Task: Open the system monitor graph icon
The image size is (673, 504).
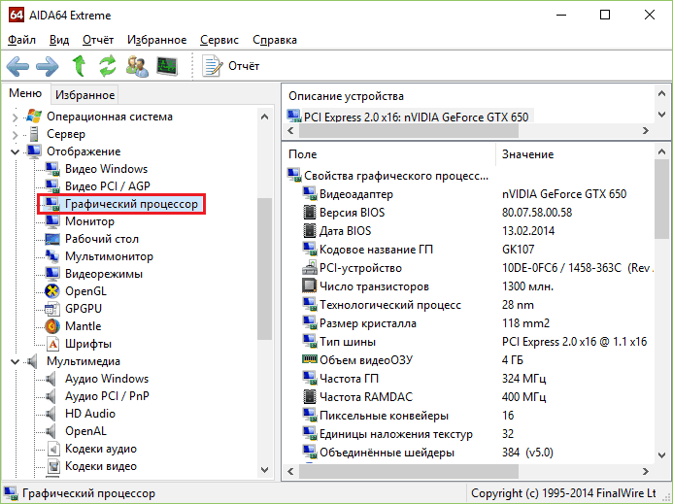Action: [167, 67]
